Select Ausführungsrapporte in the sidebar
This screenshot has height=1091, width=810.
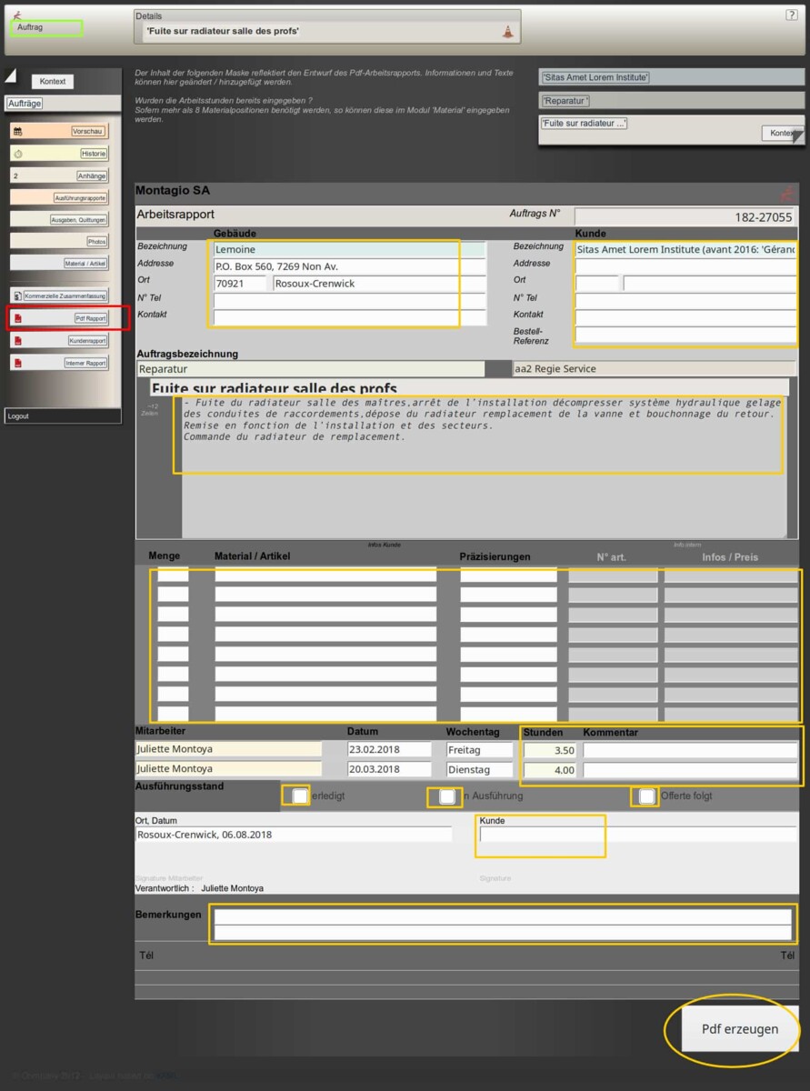click(81, 197)
